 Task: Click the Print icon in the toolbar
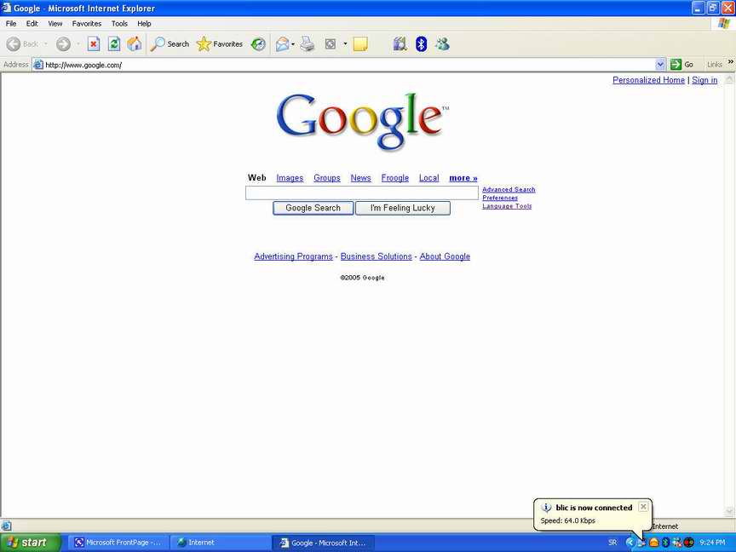pos(308,44)
